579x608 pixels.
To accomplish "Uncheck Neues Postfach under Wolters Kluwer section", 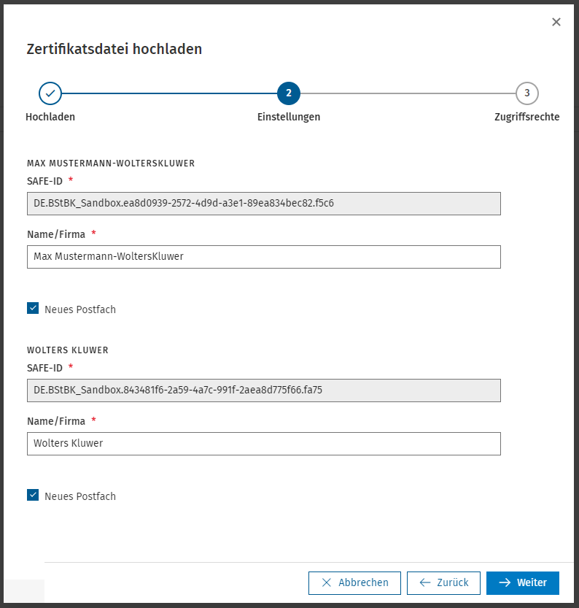I will 33,495.
